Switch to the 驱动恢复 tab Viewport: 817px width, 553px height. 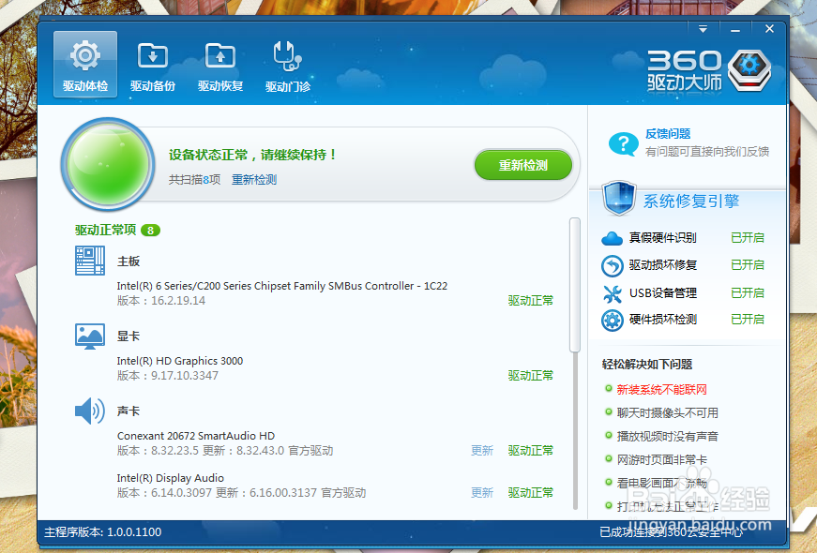[220, 67]
